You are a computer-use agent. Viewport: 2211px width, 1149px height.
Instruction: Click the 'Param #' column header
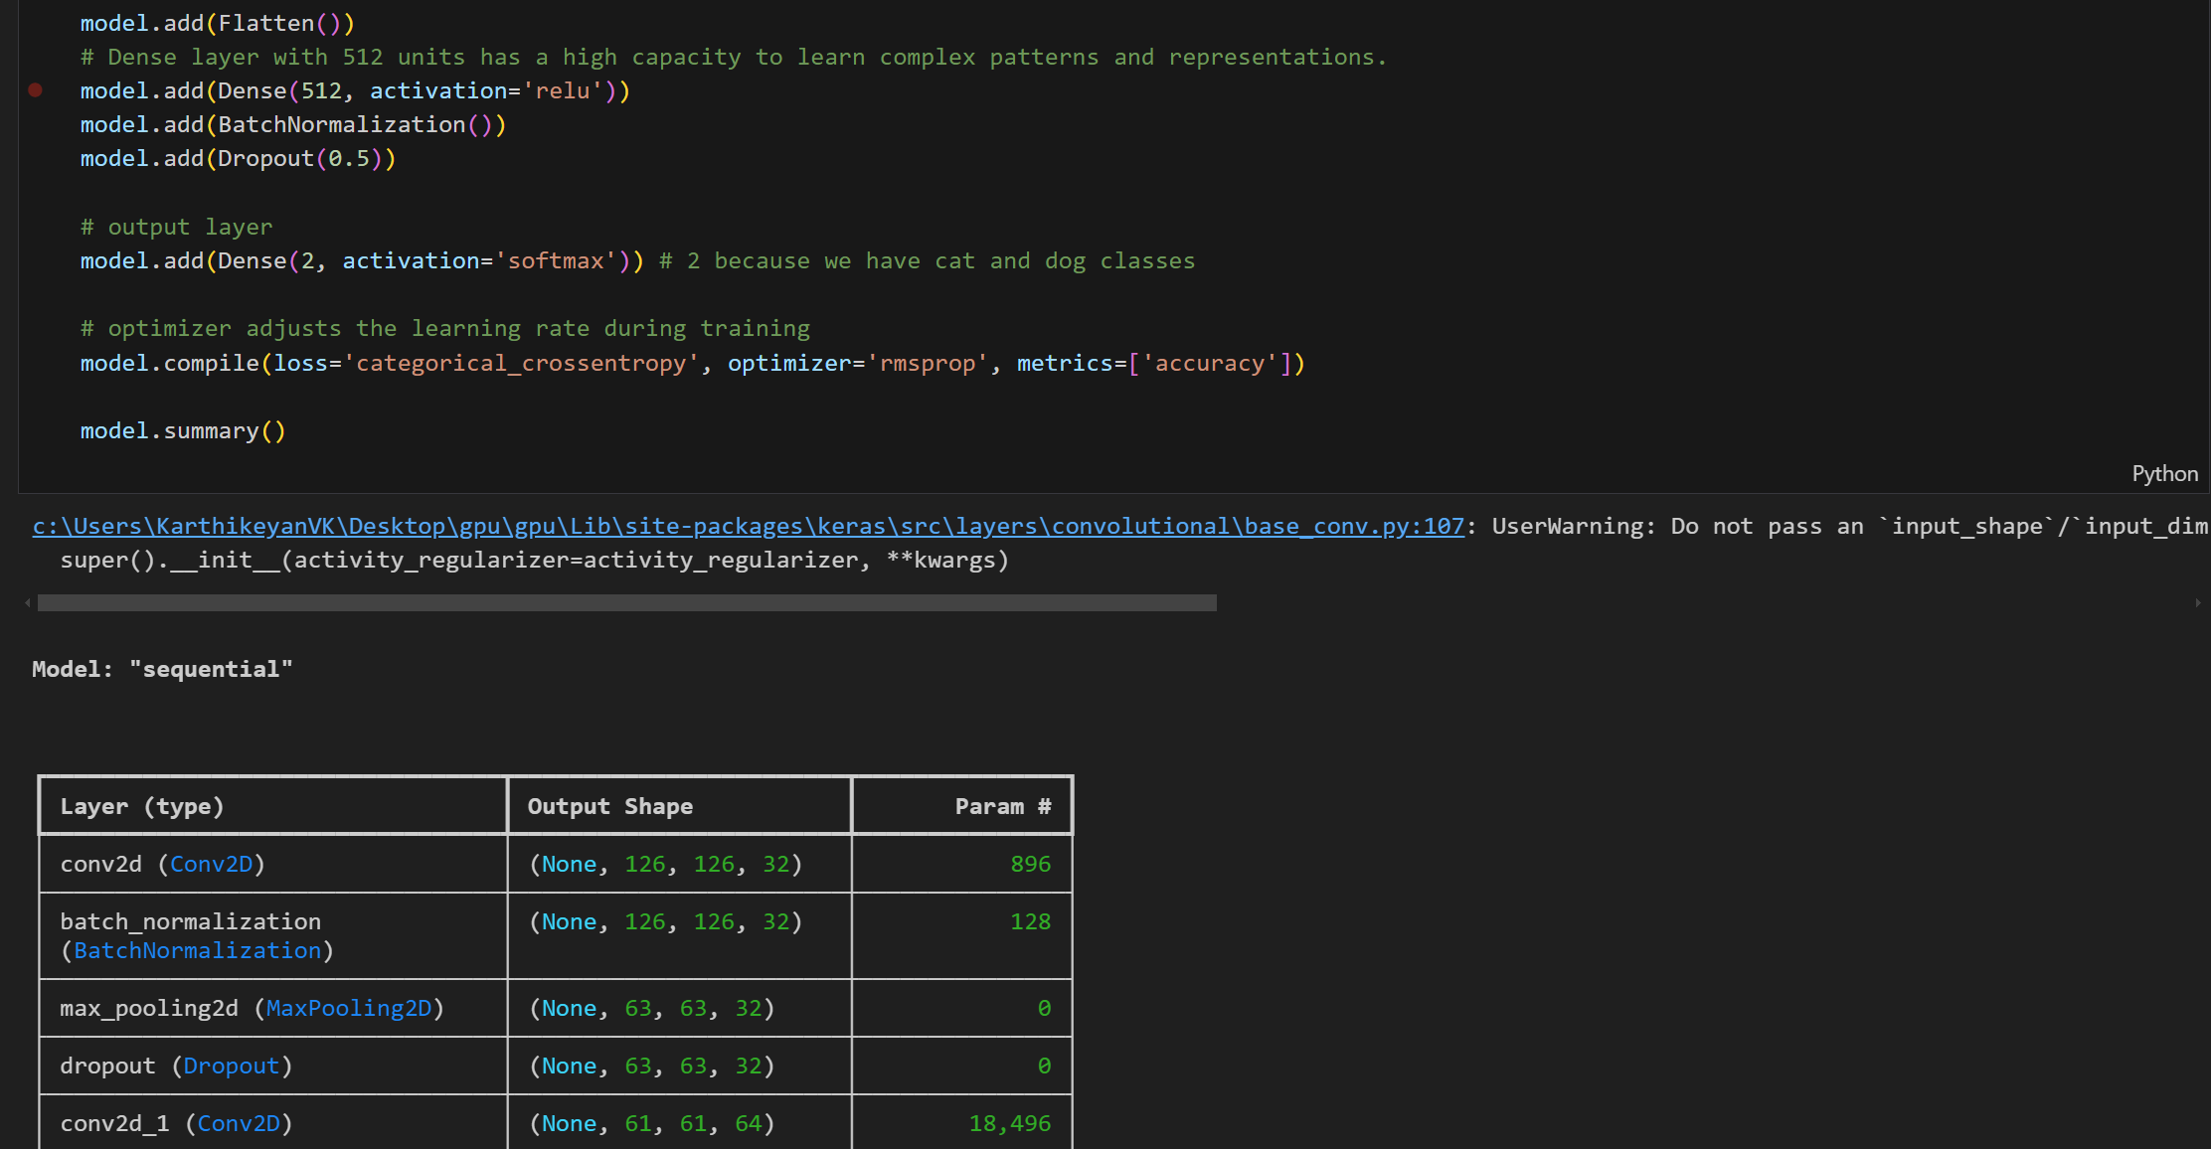pyautogui.click(x=1002, y=806)
